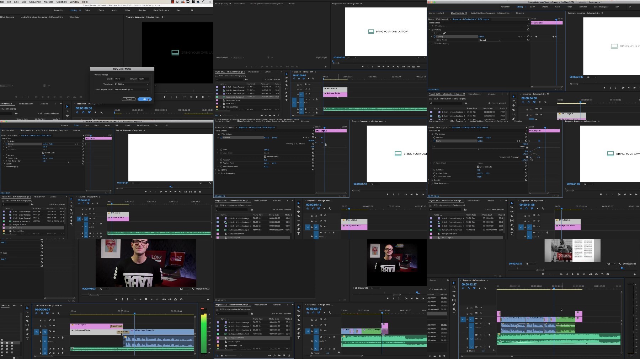The width and height of the screenshot is (640, 359).
Task: Toggle Snap in the 00:00:06:02 timeline
Action: click(42, 313)
